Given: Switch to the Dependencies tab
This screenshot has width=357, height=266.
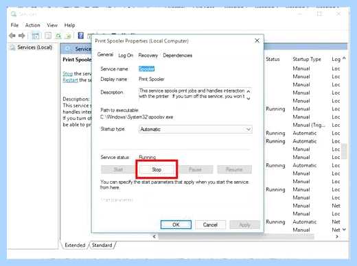Looking at the screenshot, I should coord(178,56).
